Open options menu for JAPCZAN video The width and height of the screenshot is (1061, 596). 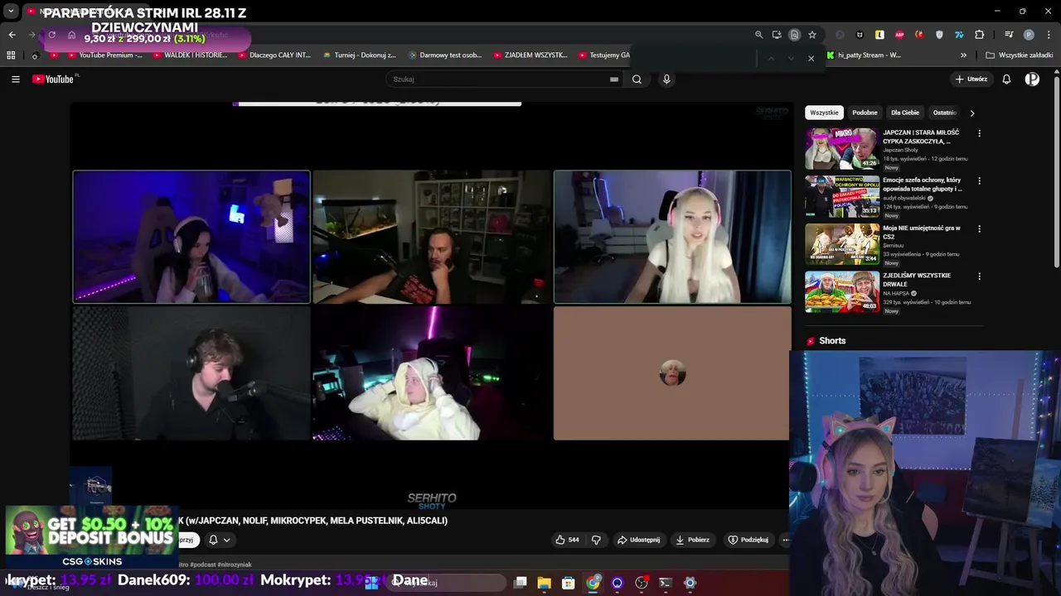pos(979,133)
